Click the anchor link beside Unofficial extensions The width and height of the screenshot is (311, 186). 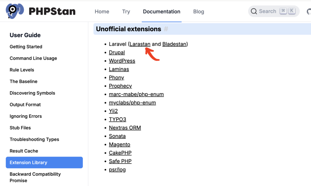coord(166,29)
